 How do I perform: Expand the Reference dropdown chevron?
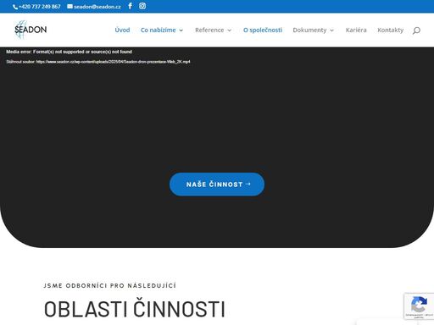[x=230, y=30]
